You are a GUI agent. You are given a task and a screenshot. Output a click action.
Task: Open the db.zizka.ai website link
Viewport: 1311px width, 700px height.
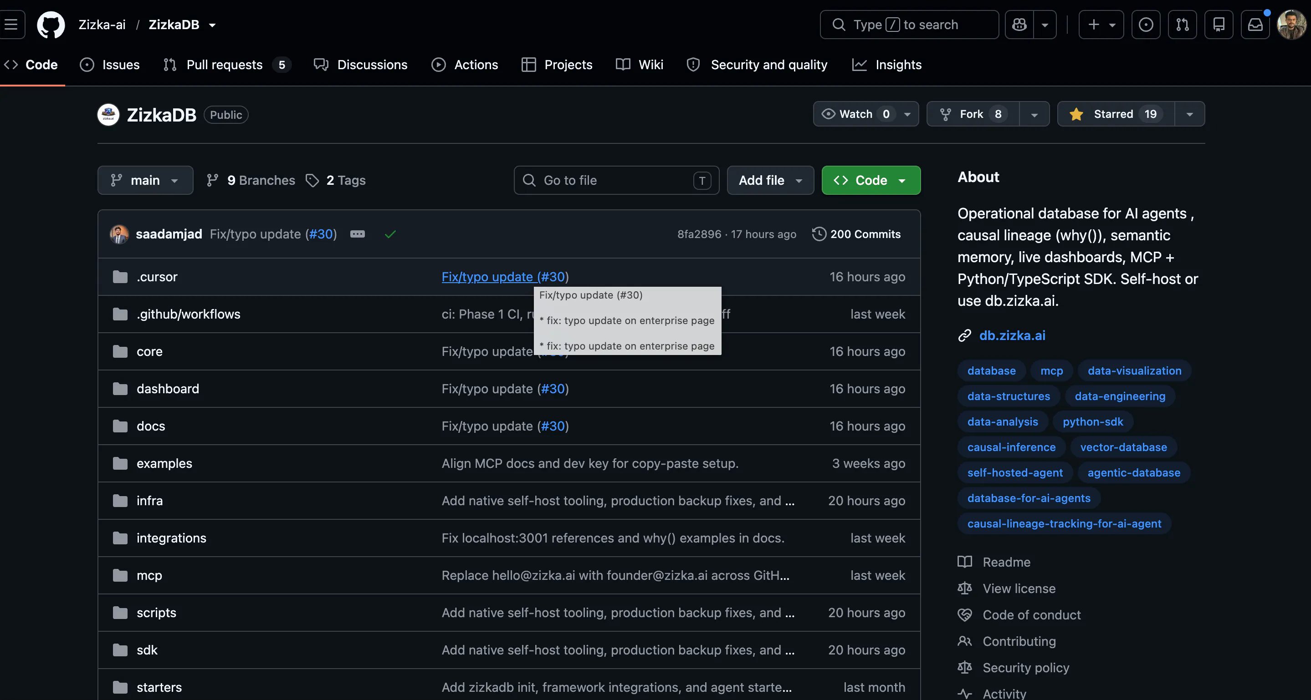click(x=1012, y=335)
